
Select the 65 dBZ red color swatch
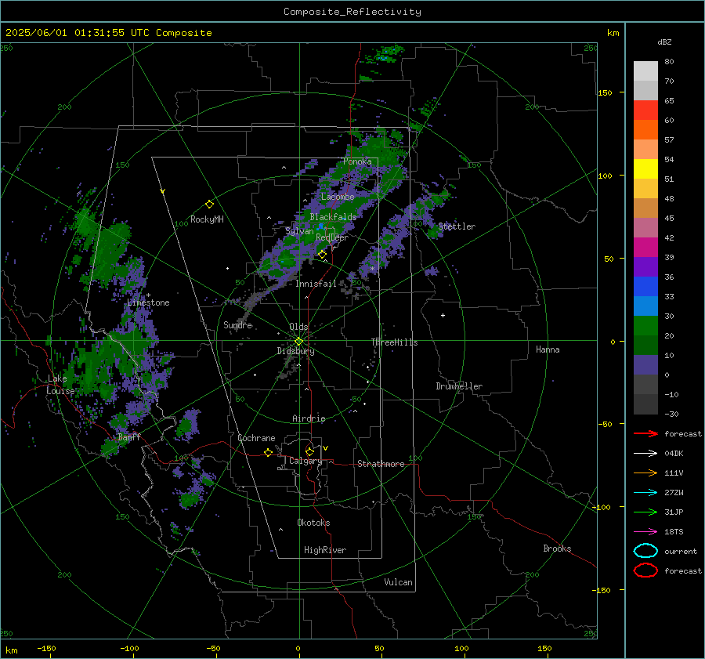click(x=645, y=110)
